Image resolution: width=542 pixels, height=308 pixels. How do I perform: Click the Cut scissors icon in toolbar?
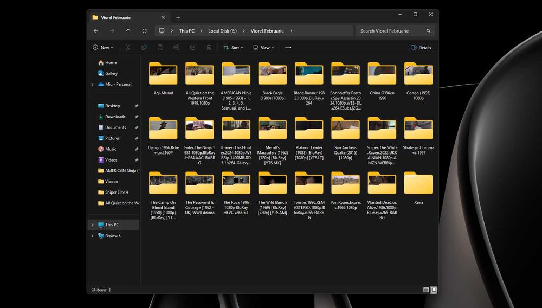[x=128, y=48]
